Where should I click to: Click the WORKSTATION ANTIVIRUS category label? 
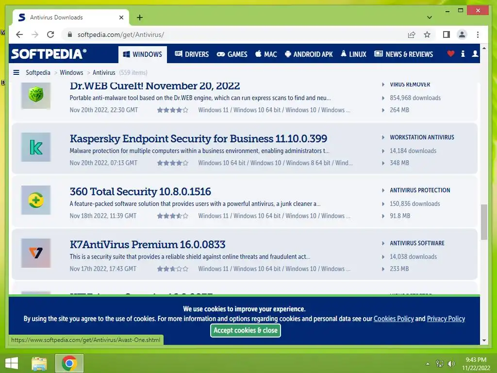pyautogui.click(x=422, y=137)
